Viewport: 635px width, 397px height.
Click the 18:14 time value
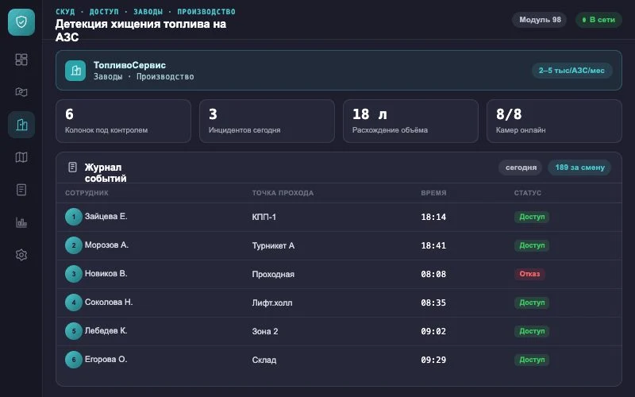pyautogui.click(x=433, y=217)
